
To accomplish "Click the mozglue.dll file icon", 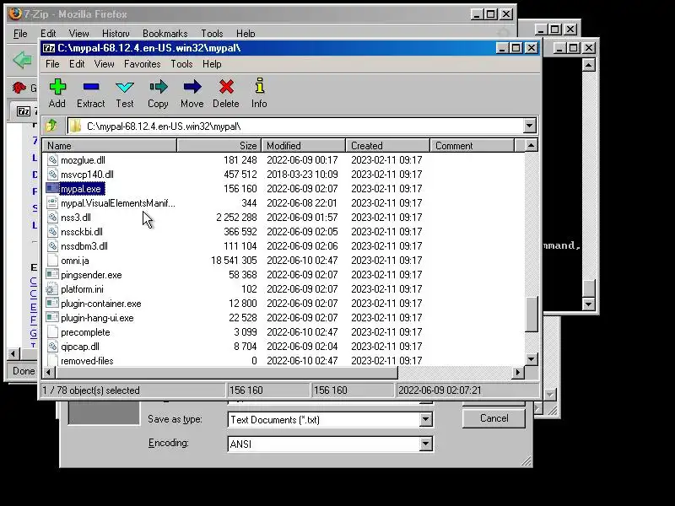I will 52,160.
